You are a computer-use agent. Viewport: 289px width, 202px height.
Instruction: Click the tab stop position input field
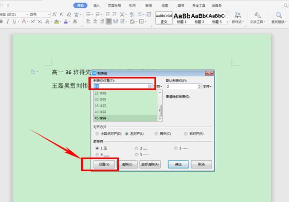pyautogui.click(x=121, y=86)
